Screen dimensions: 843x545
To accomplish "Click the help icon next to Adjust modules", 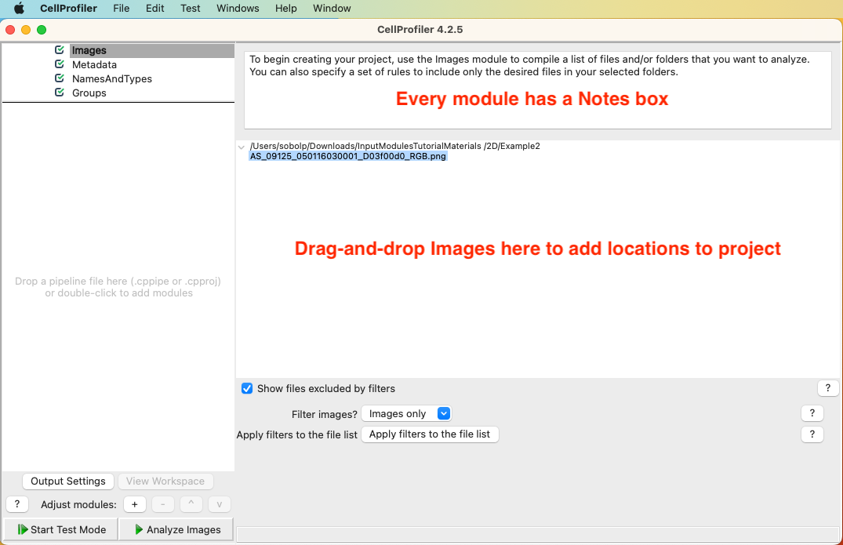I will 16,504.
